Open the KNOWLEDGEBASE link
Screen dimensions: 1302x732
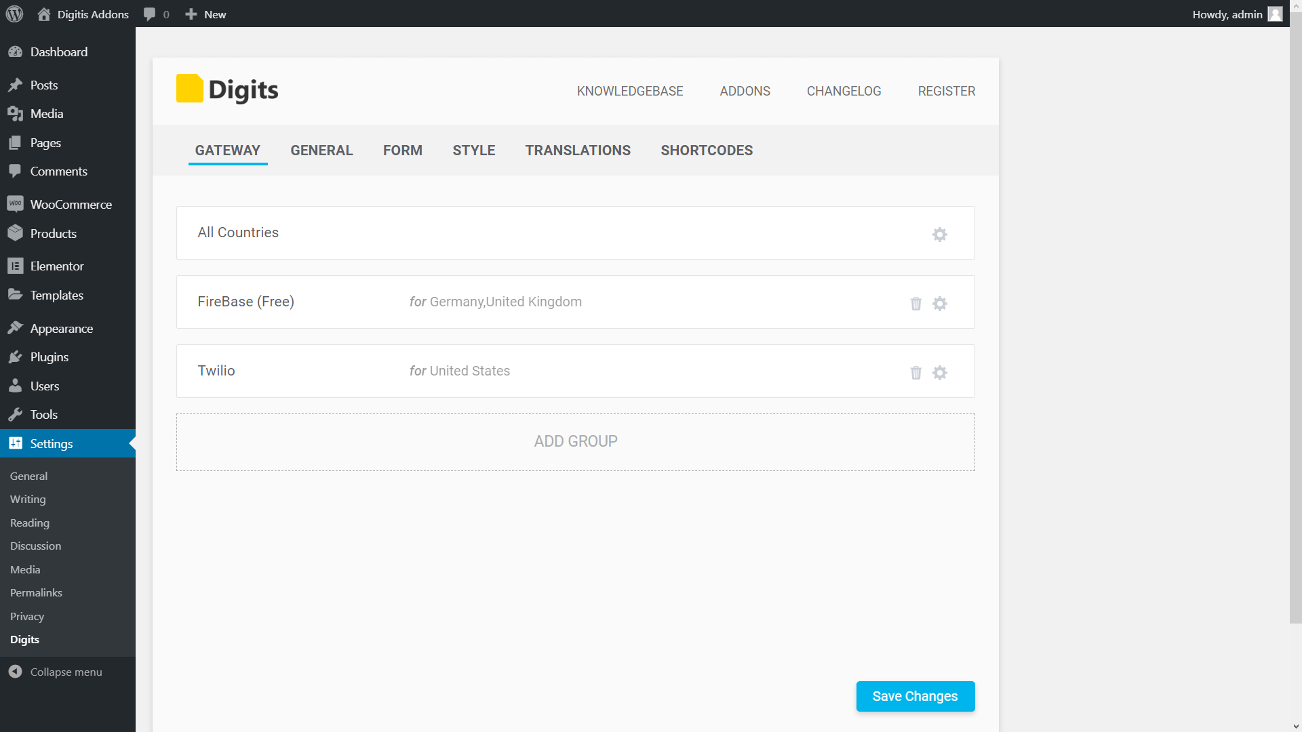pos(630,91)
